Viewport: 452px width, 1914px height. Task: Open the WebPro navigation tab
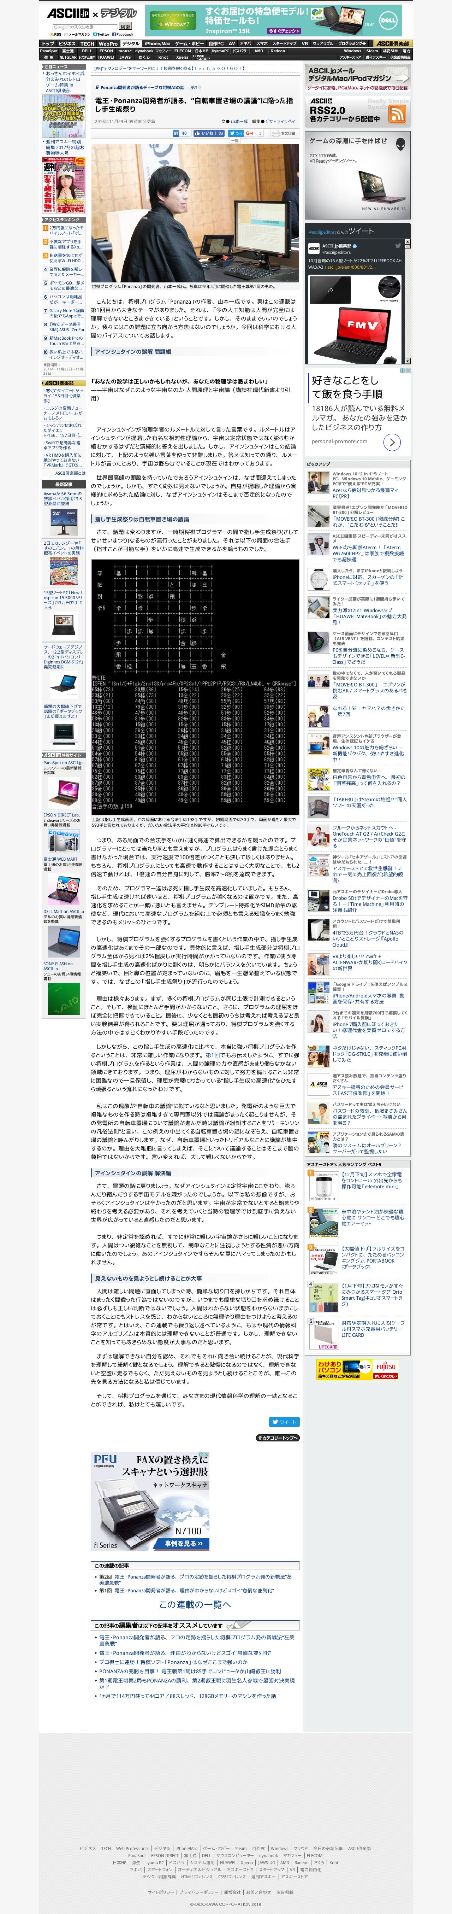coord(108,44)
